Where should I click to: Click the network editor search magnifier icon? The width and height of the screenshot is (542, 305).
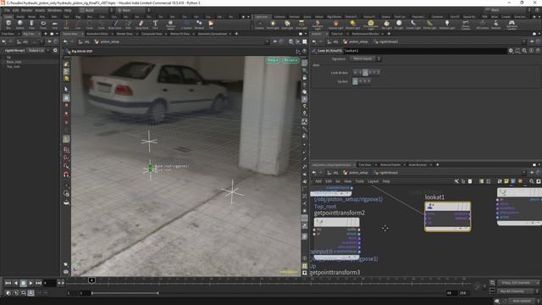(532, 181)
